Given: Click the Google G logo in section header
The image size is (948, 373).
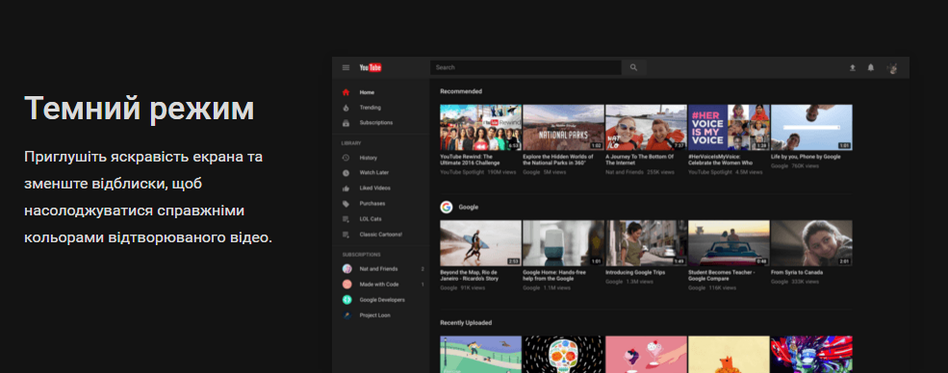Looking at the screenshot, I should [x=447, y=207].
